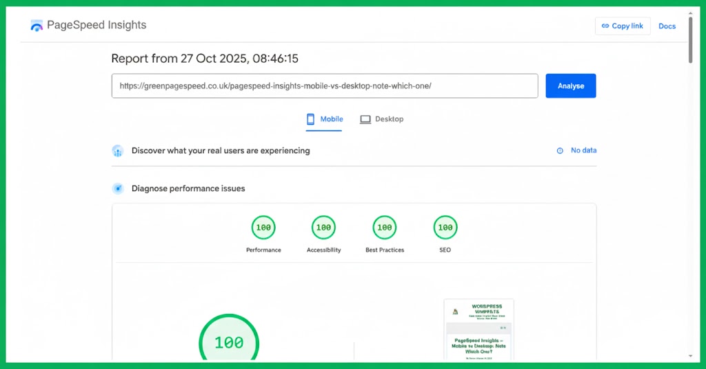The height and width of the screenshot is (369, 706).
Task: Select the Best Practices score gauge
Action: [x=385, y=228]
